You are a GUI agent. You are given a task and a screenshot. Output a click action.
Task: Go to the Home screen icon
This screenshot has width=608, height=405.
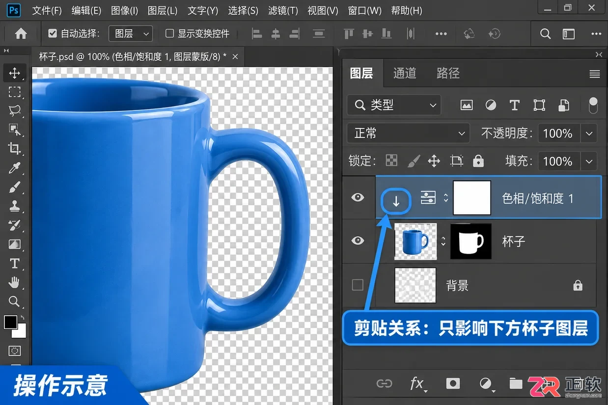pyautogui.click(x=21, y=33)
